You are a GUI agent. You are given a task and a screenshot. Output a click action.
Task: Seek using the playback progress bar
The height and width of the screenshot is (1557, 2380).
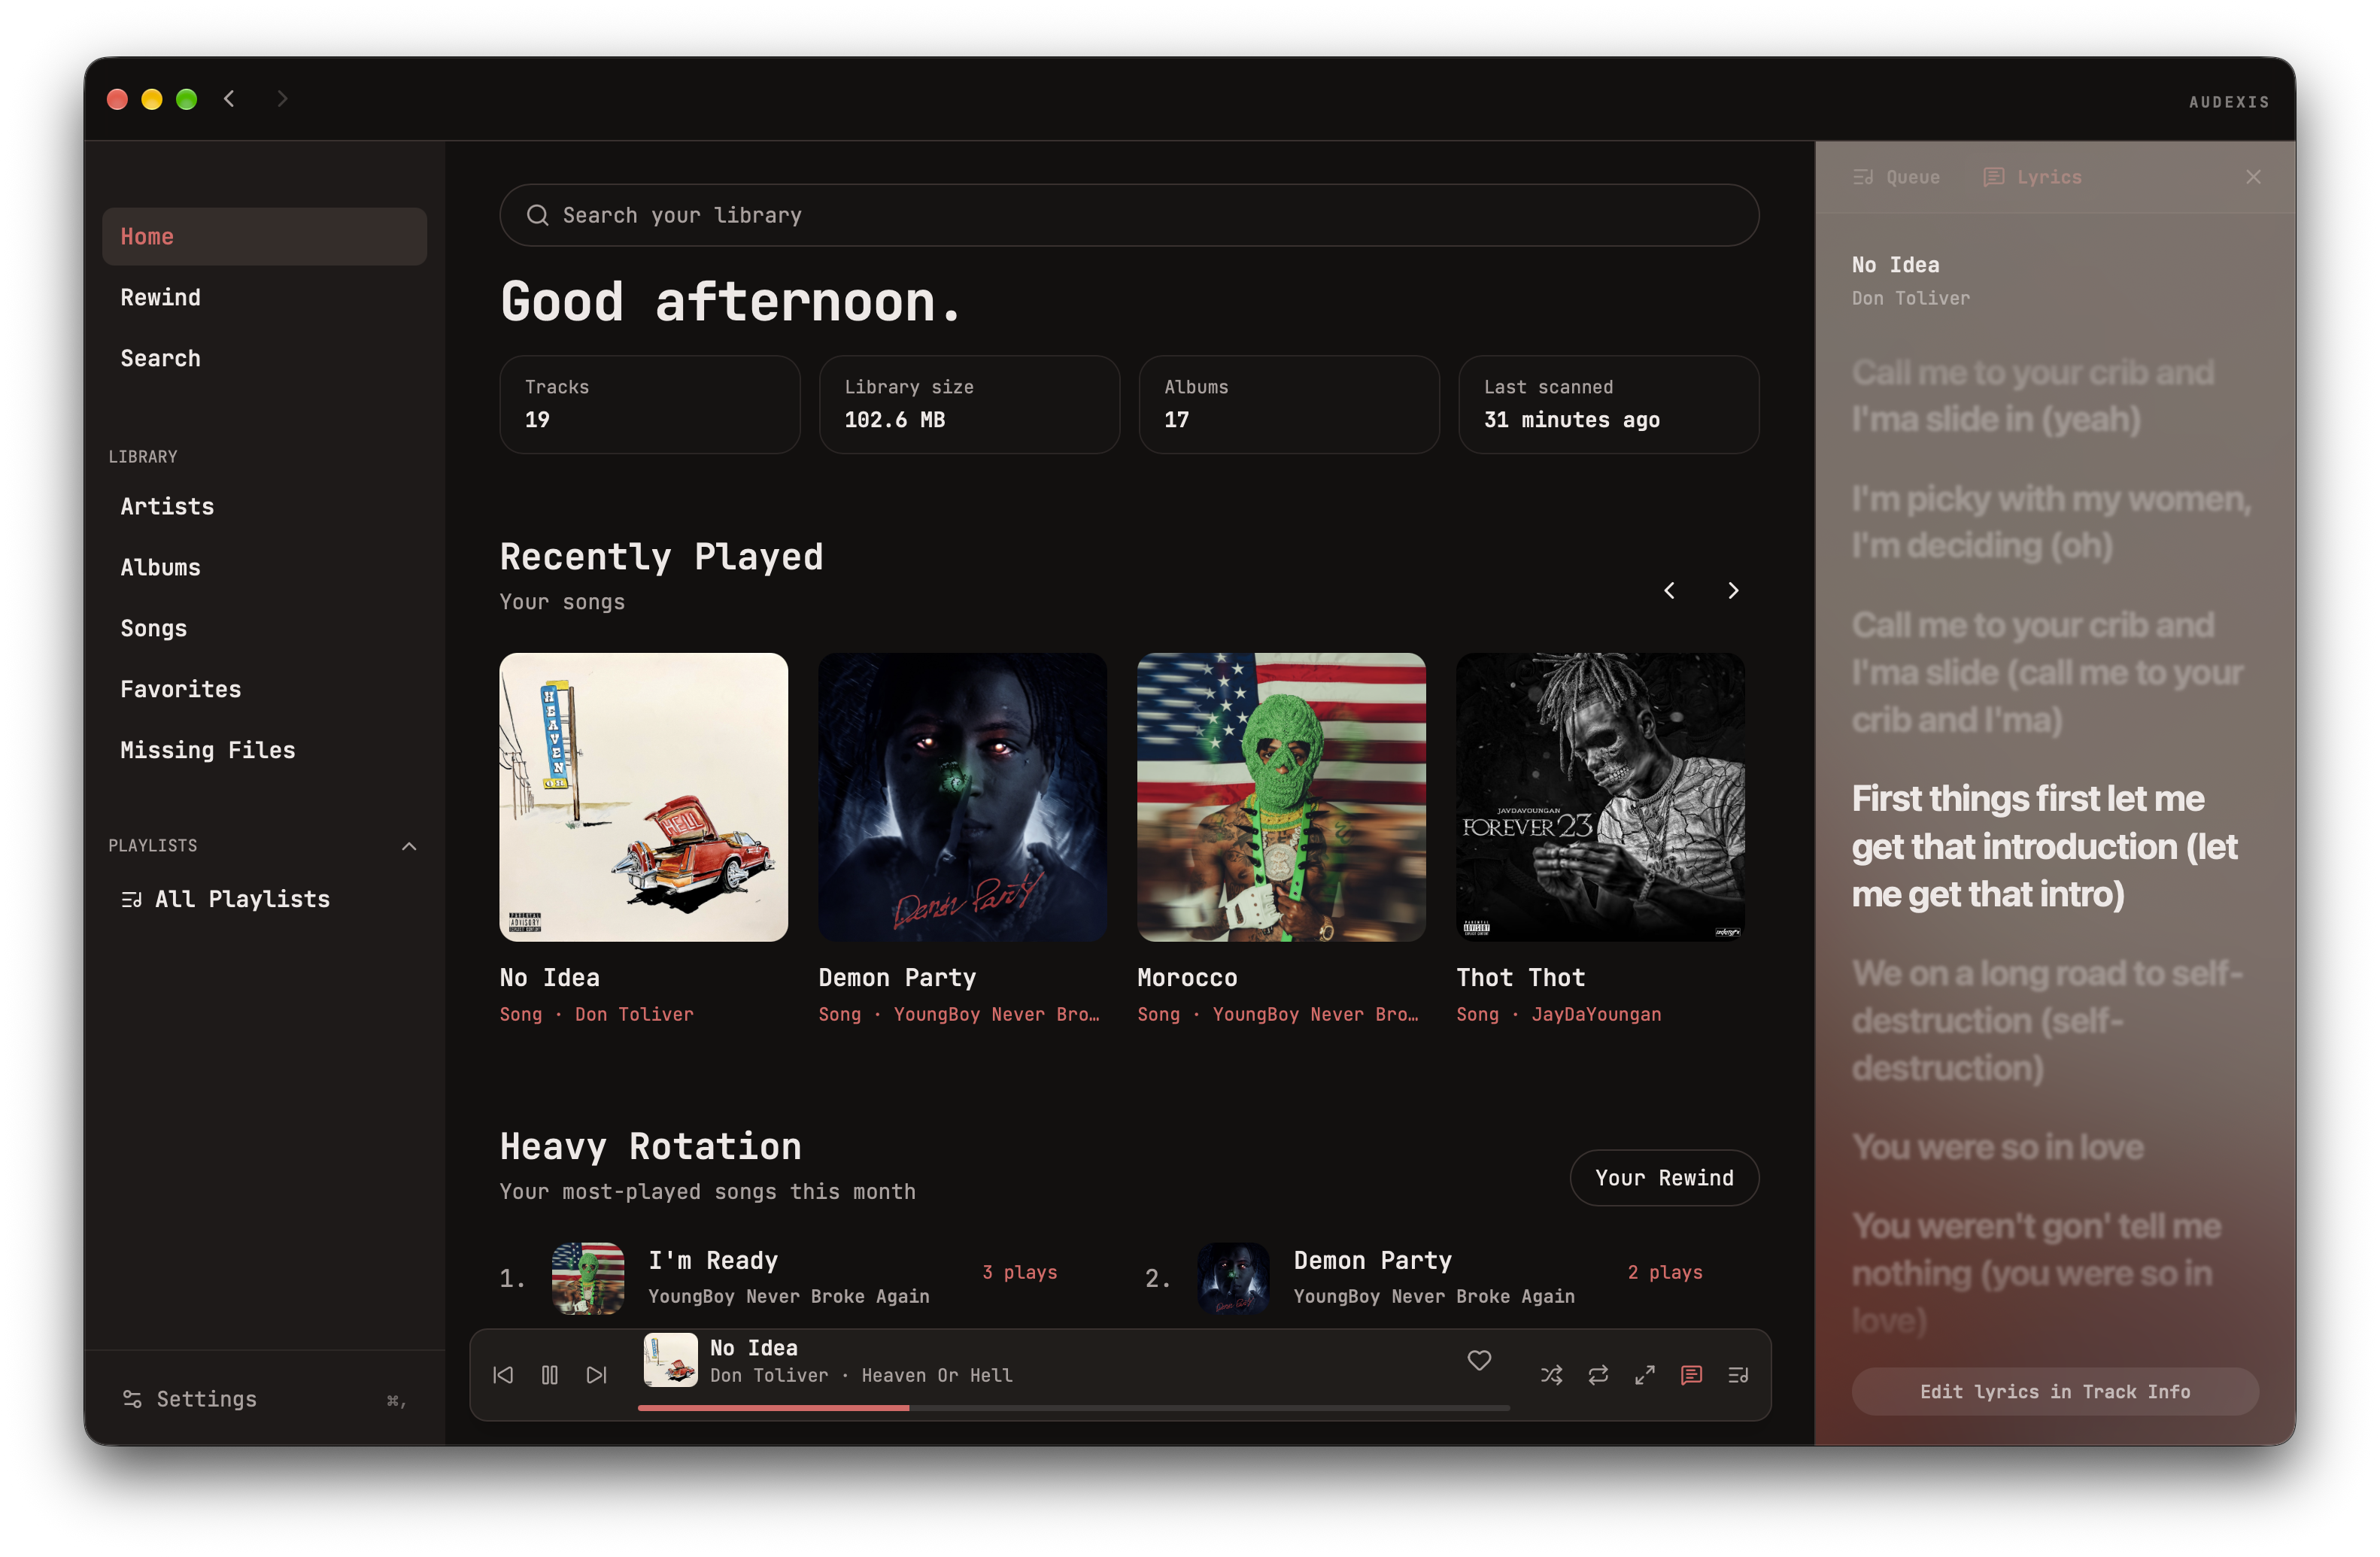[x=1074, y=1408]
